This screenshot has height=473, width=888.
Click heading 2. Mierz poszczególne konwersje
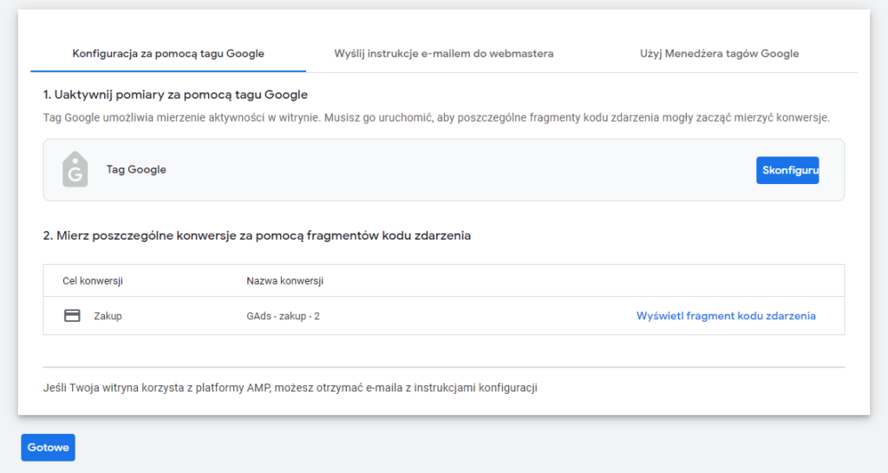click(257, 236)
